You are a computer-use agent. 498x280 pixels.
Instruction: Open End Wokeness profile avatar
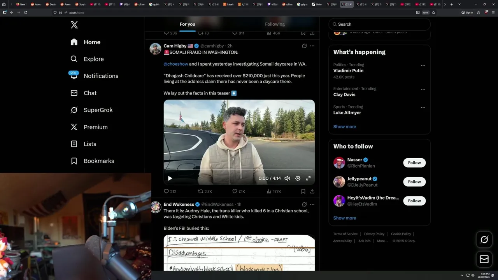[156, 208]
